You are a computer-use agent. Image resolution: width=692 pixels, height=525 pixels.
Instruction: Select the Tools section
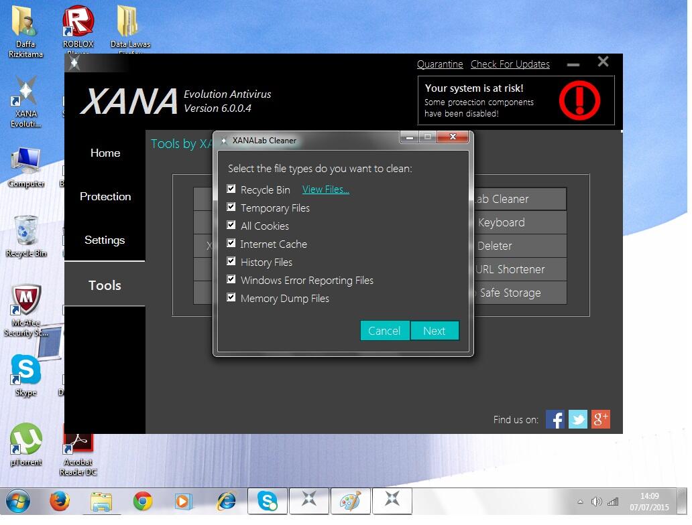(105, 285)
